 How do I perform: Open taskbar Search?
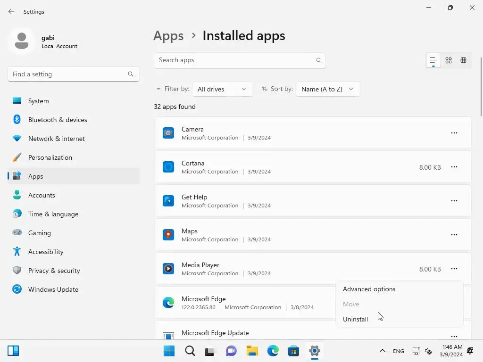click(190, 351)
